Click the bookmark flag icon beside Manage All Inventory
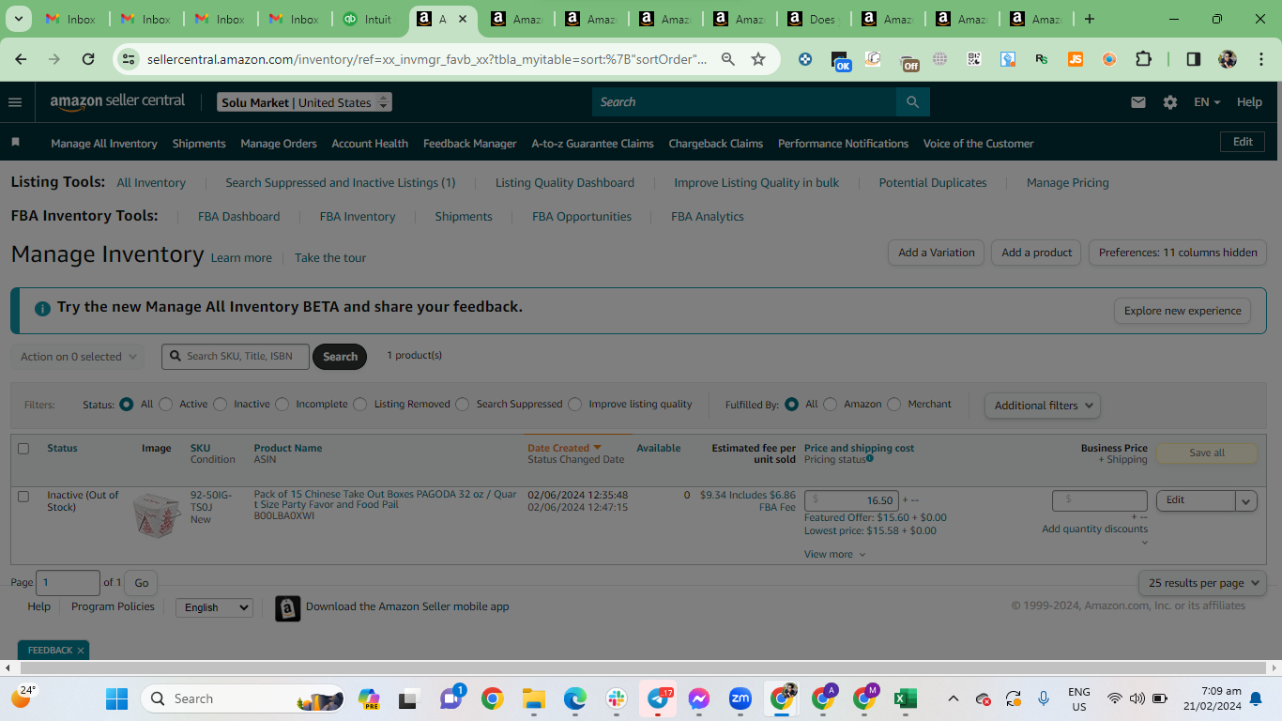1282x721 pixels. [15, 143]
